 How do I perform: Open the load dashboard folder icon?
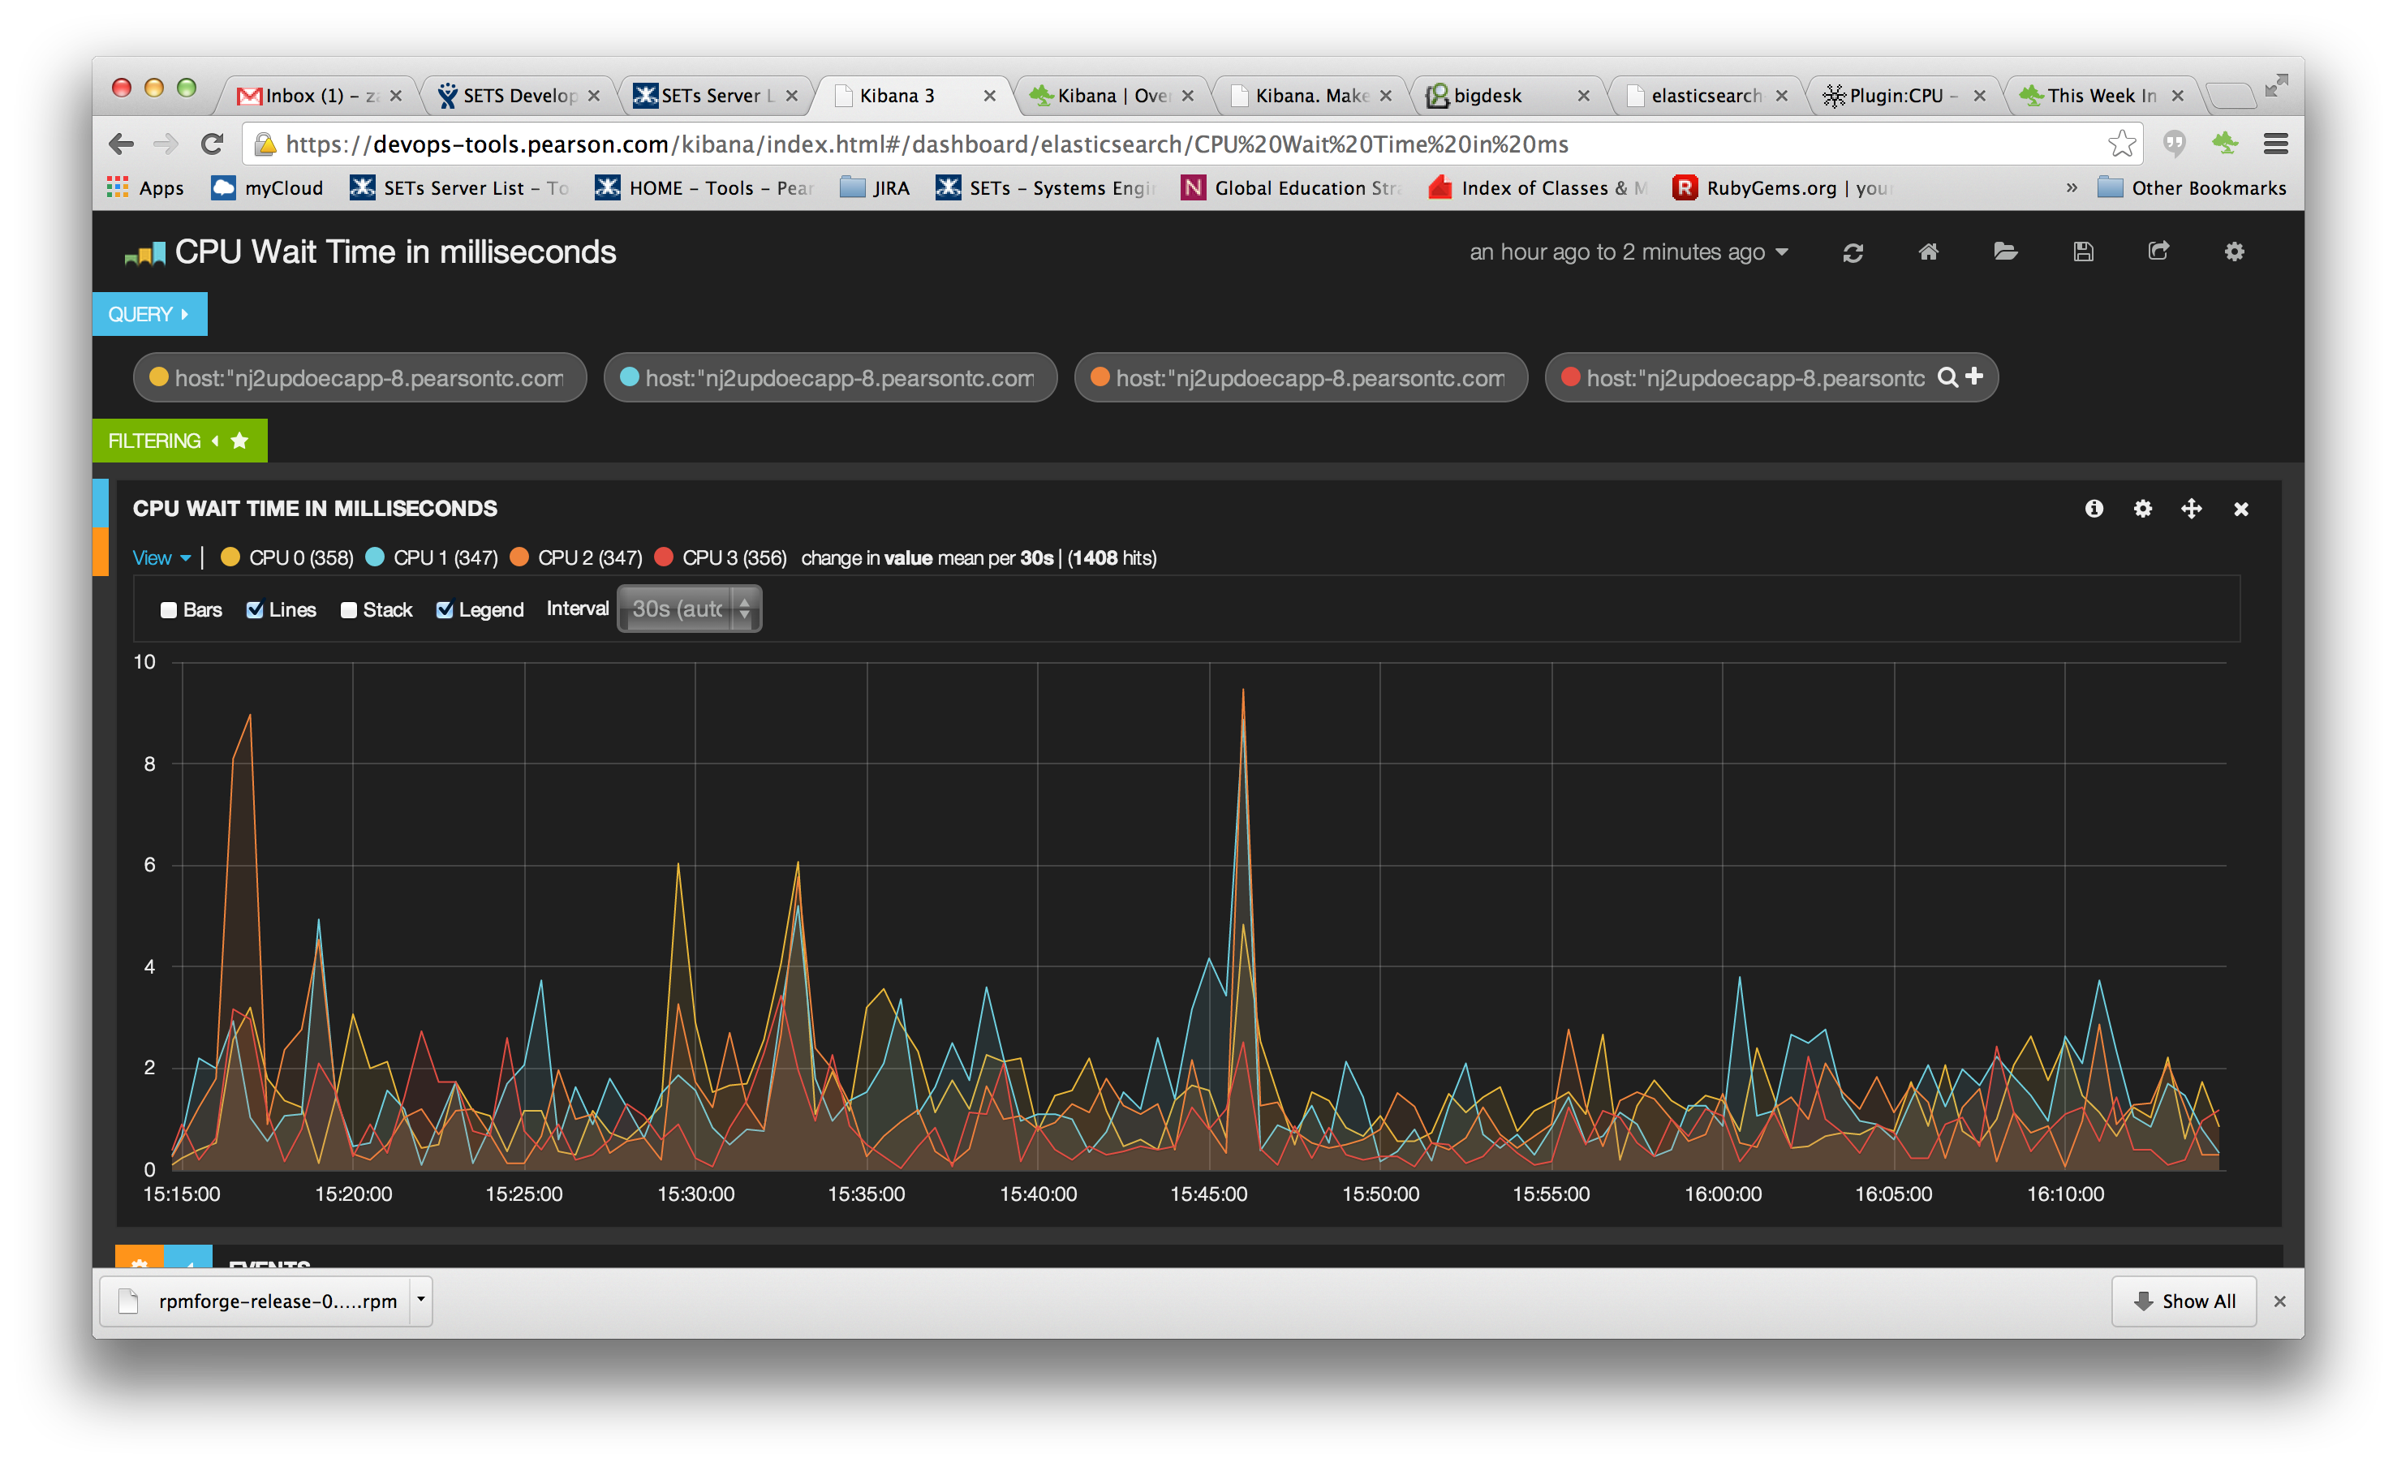tap(2005, 252)
